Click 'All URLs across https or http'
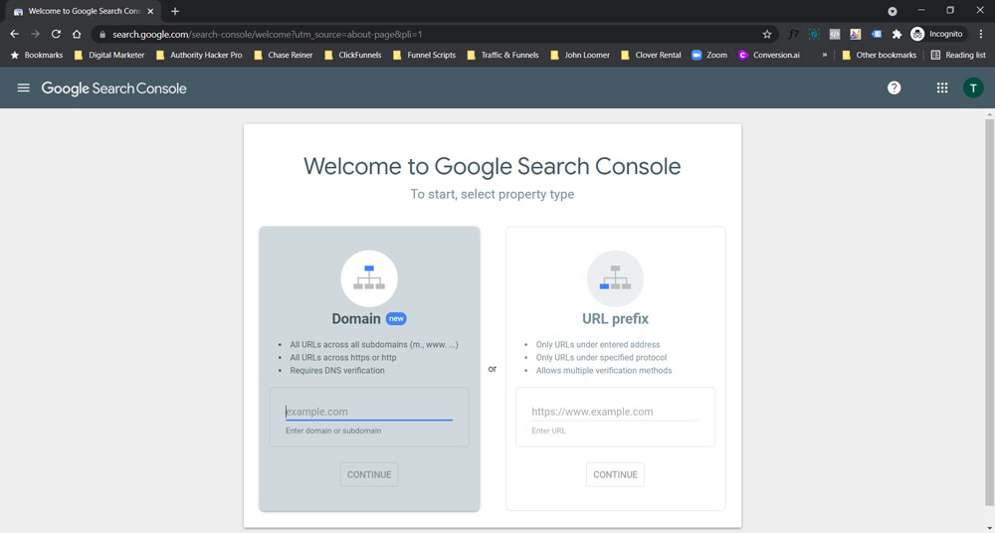 pyautogui.click(x=342, y=357)
